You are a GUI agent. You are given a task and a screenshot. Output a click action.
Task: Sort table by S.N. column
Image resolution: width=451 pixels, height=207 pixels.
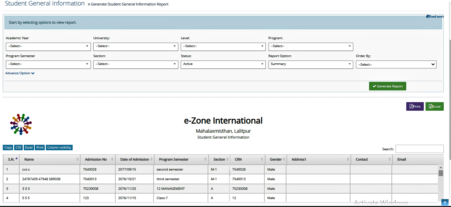(x=11, y=160)
